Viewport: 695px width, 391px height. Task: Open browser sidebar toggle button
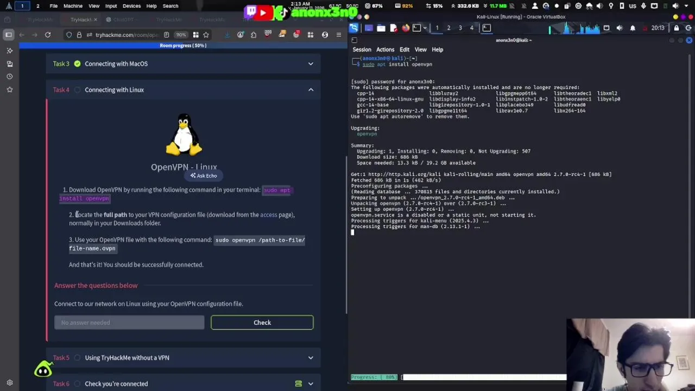tap(9, 35)
